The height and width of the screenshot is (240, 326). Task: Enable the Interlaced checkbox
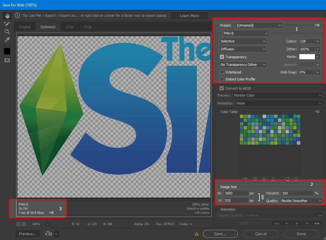click(222, 72)
